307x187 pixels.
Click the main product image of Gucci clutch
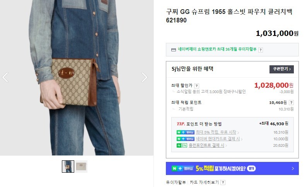pos(77,78)
